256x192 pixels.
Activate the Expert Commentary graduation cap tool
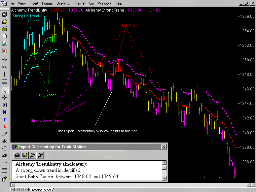5,179
